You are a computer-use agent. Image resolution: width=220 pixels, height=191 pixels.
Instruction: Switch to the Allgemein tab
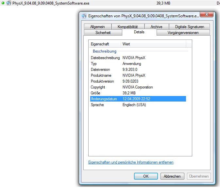(x=97, y=27)
